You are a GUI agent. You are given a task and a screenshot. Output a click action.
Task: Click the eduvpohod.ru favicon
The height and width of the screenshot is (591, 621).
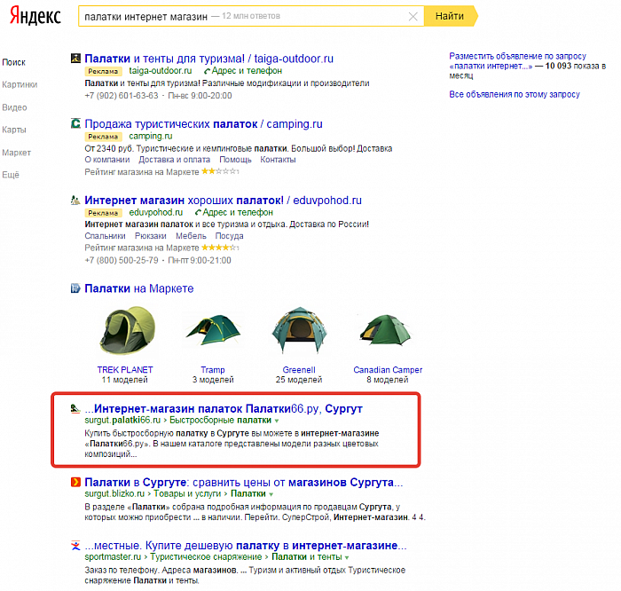coord(75,200)
